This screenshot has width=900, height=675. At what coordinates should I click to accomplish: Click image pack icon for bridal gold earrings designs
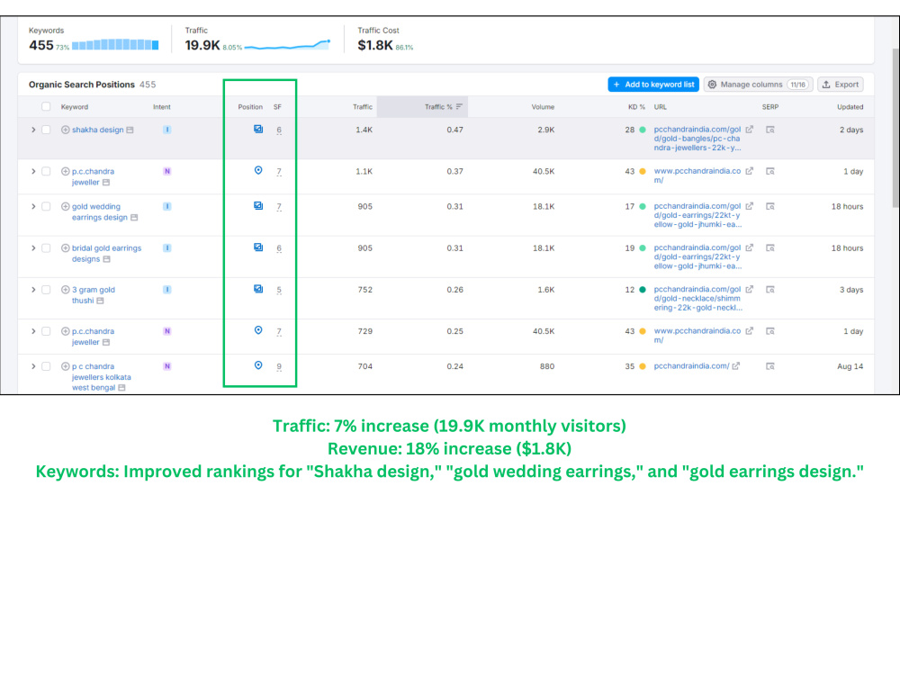258,247
